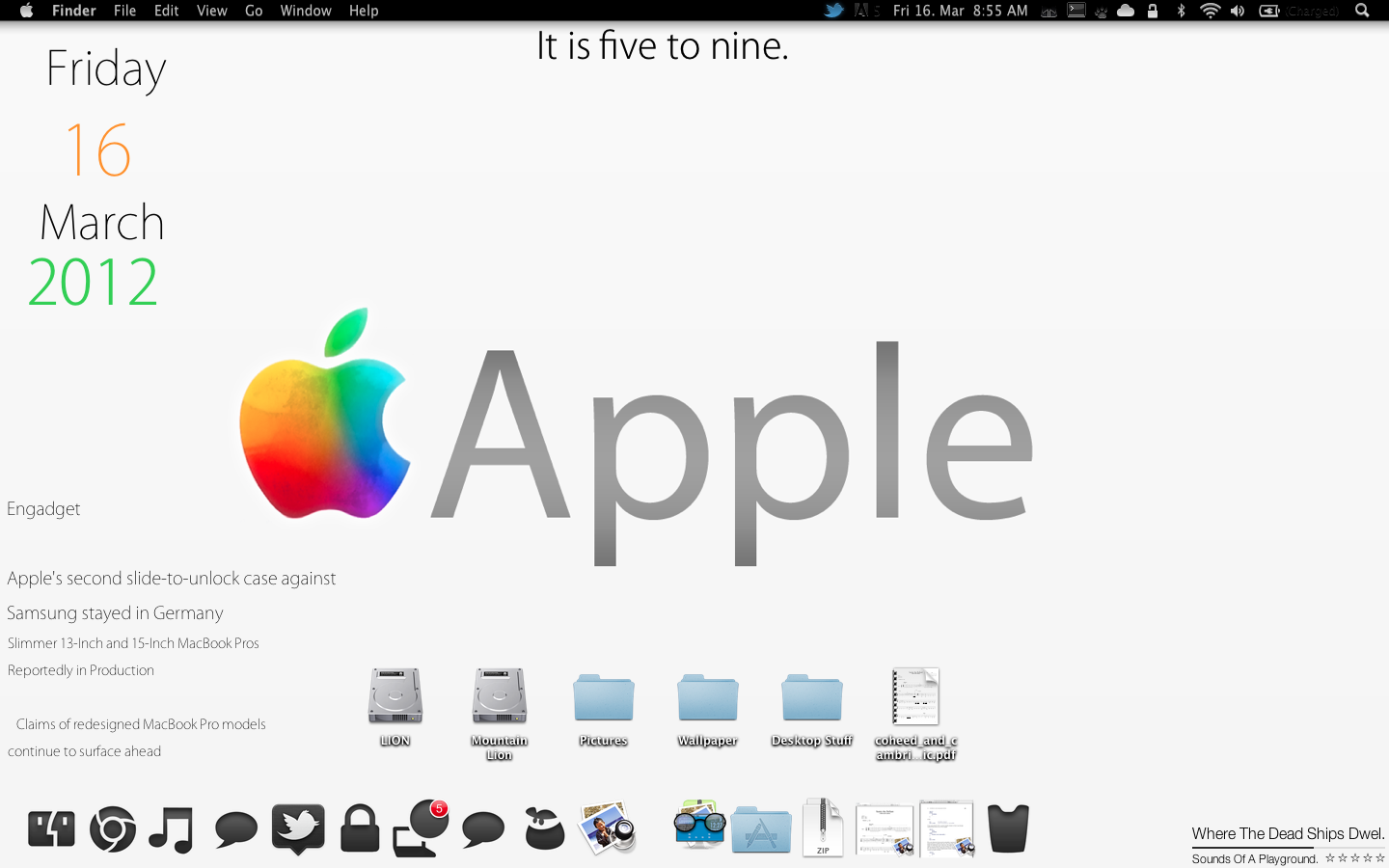Open Finder from the dock
The width and height of the screenshot is (1389, 868).
click(x=52, y=828)
